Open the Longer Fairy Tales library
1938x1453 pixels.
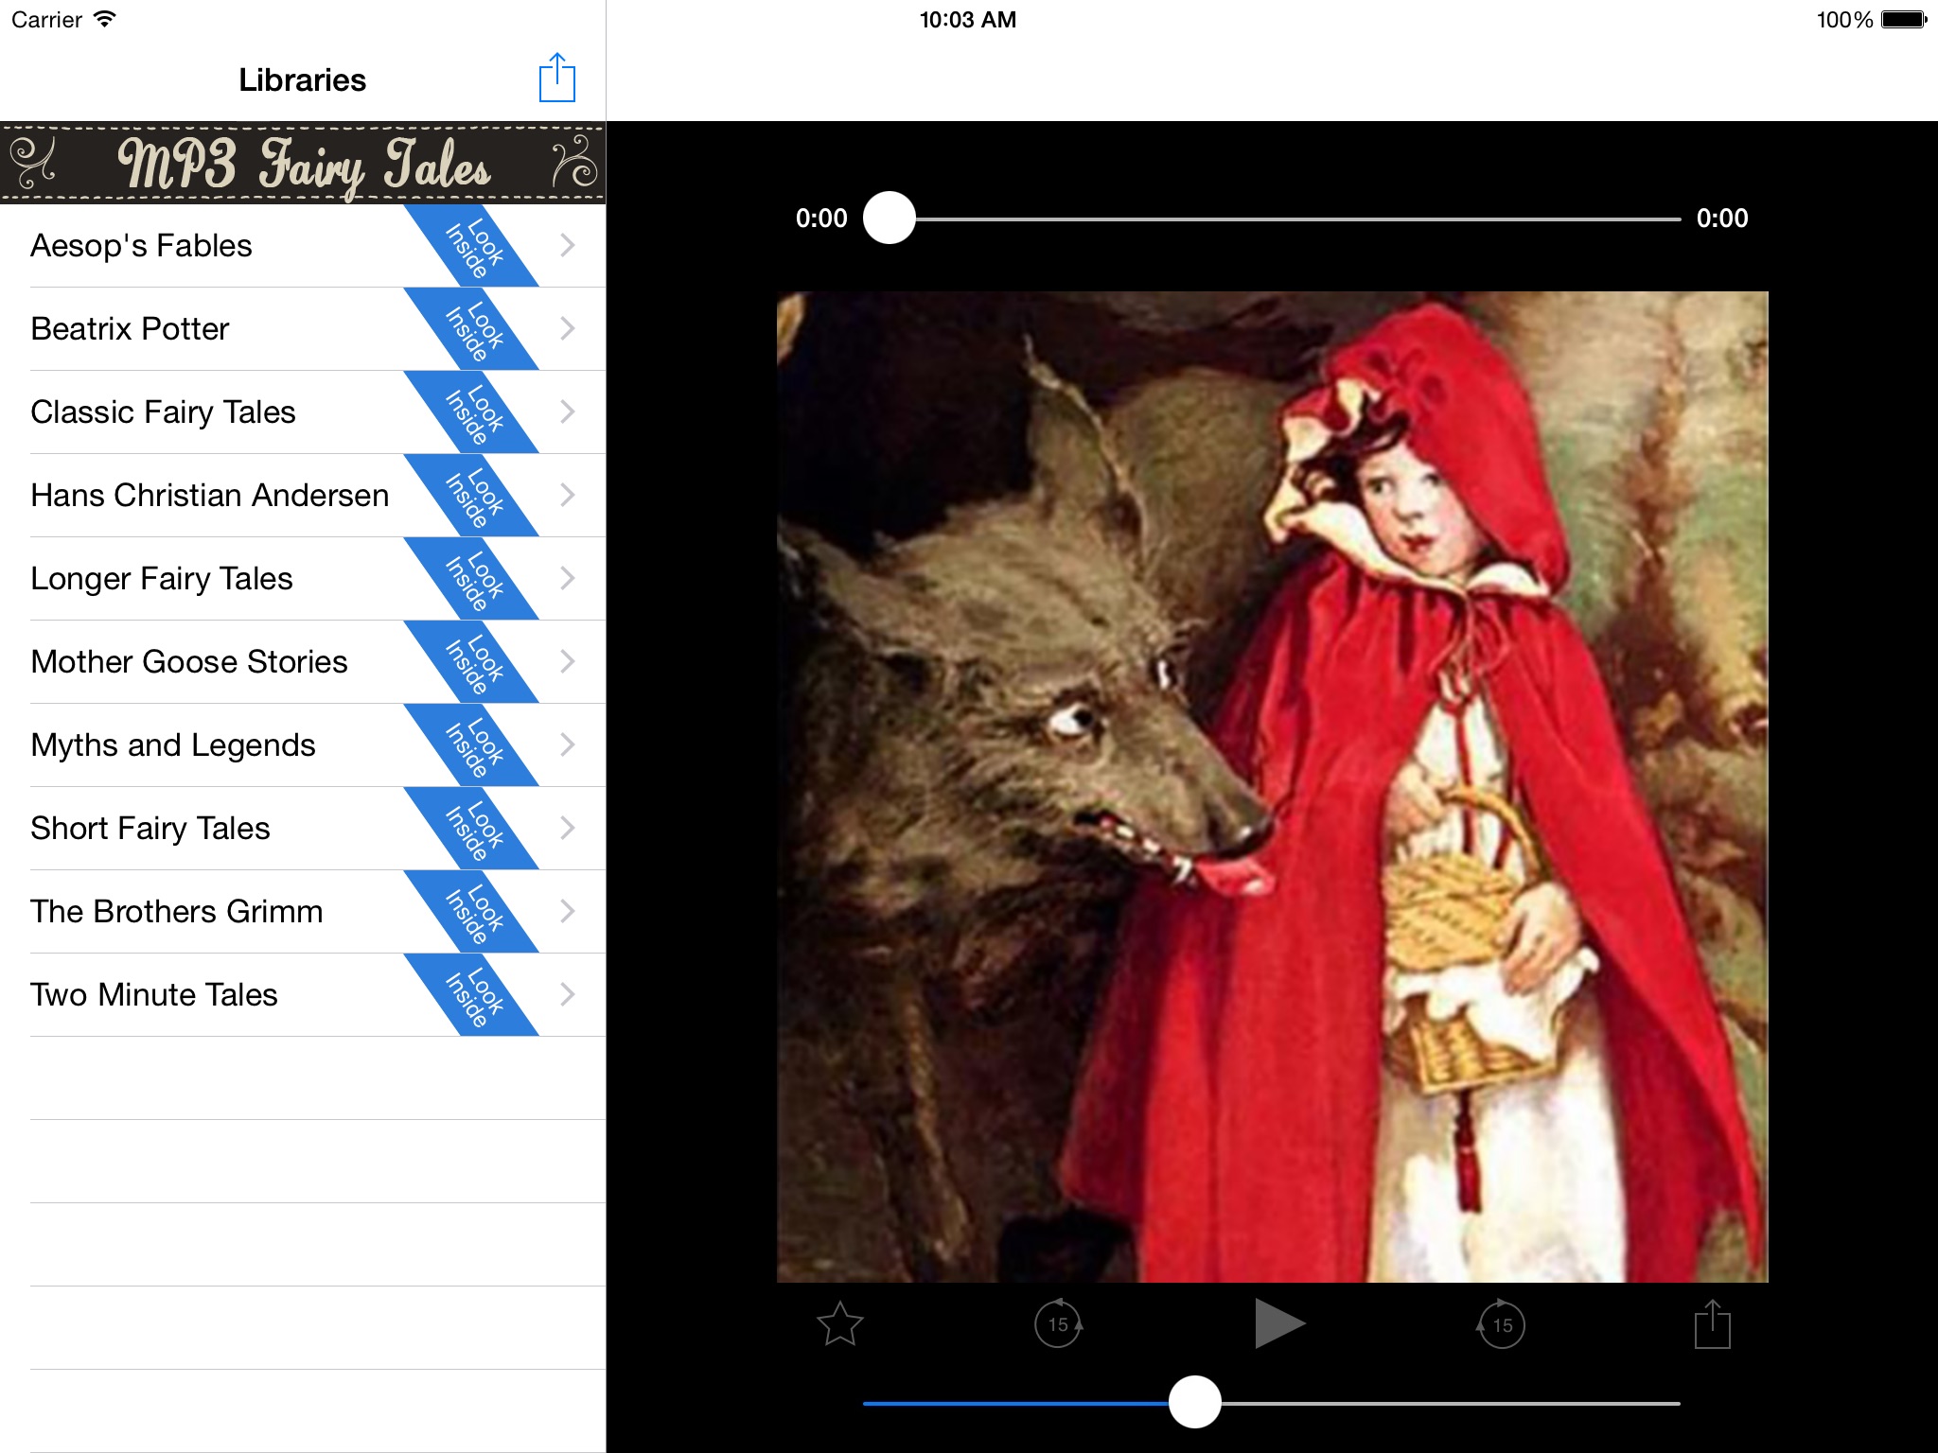(162, 578)
